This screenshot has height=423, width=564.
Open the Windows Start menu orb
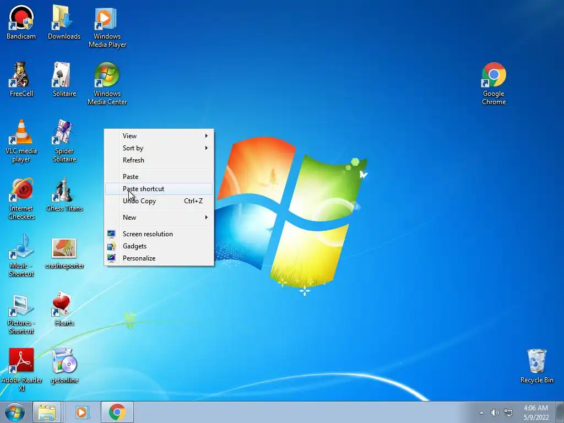tap(14, 412)
